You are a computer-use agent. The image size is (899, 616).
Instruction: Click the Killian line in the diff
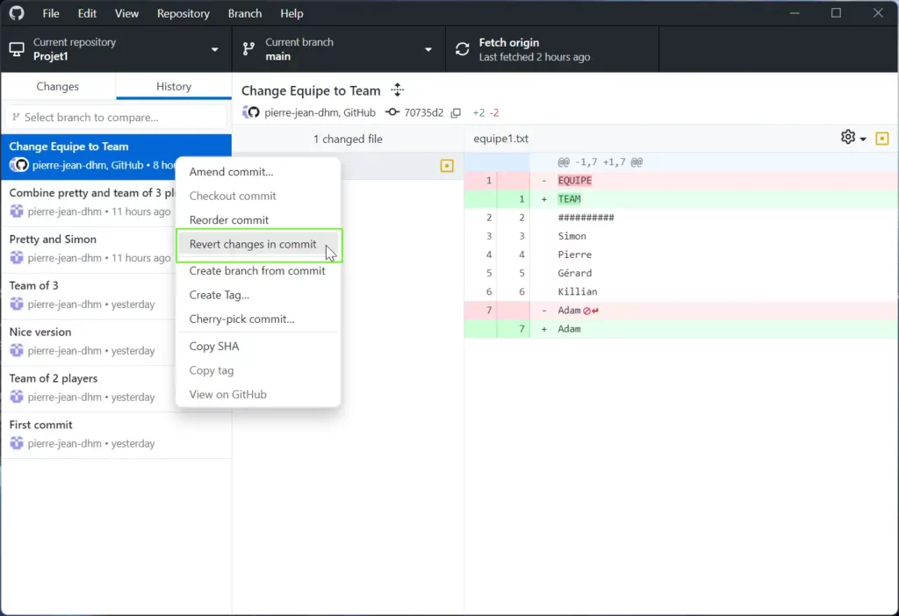(x=681, y=291)
